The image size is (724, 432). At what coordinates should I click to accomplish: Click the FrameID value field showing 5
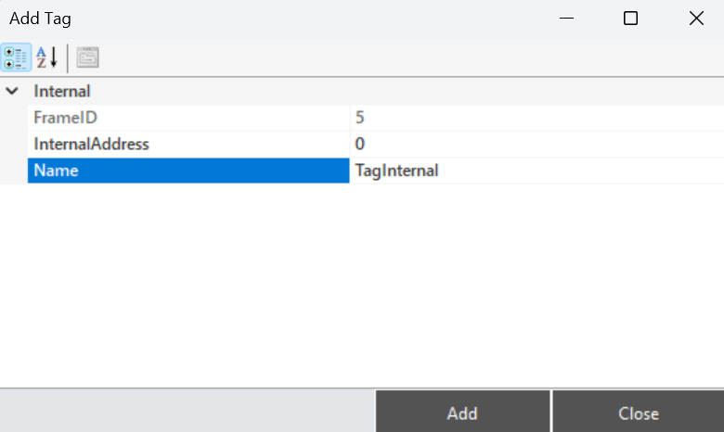point(537,118)
